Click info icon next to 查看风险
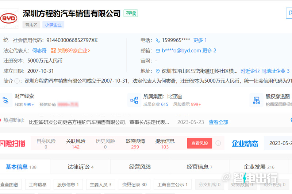The width and height of the screenshot is (292, 194). pos(218,143)
